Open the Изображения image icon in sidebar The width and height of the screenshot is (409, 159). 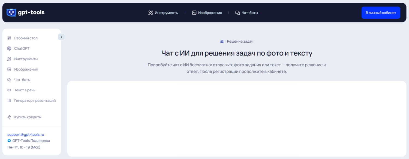[9, 69]
